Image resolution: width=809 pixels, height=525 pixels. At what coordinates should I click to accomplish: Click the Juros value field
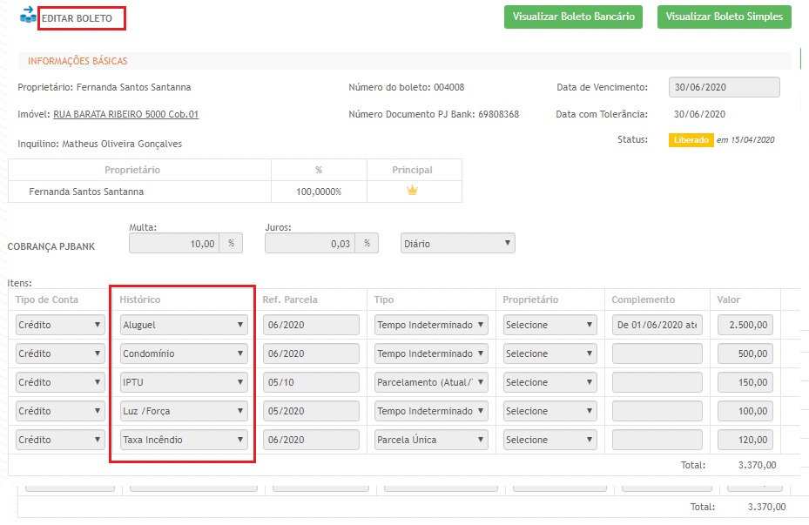point(310,244)
